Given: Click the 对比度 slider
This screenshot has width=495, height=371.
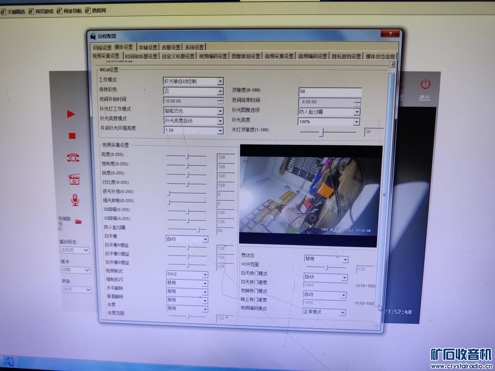Looking at the screenshot, I should coord(187,184).
